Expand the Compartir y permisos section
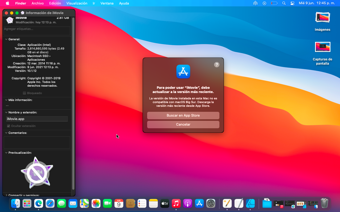This screenshot has width=340, height=212. 6,195
